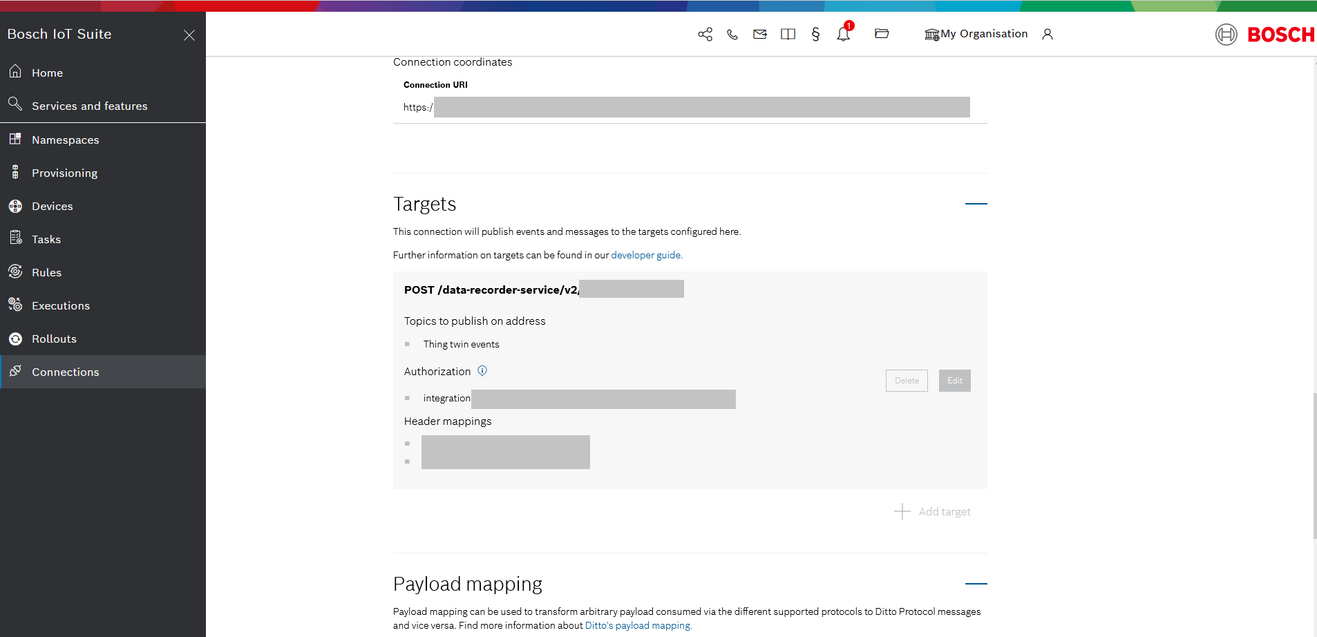The height and width of the screenshot is (637, 1317).
Task: Click POST /data-recorder-service/v2 target heading
Action: click(491, 290)
